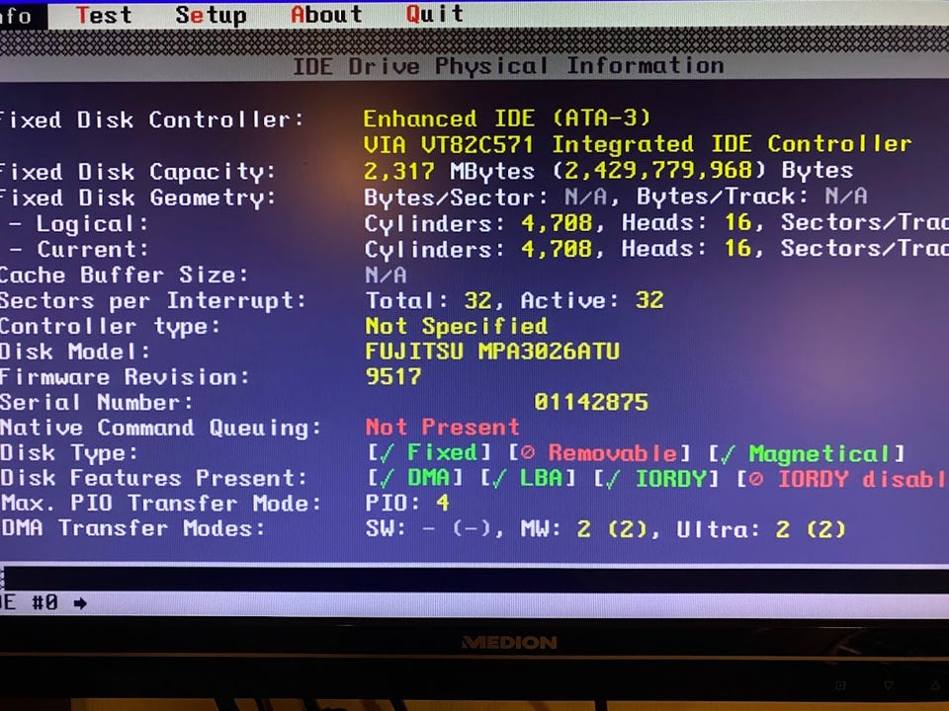The height and width of the screenshot is (711, 949).
Task: Toggle the Magnetical disk type indicator
Action: pyautogui.click(x=807, y=453)
